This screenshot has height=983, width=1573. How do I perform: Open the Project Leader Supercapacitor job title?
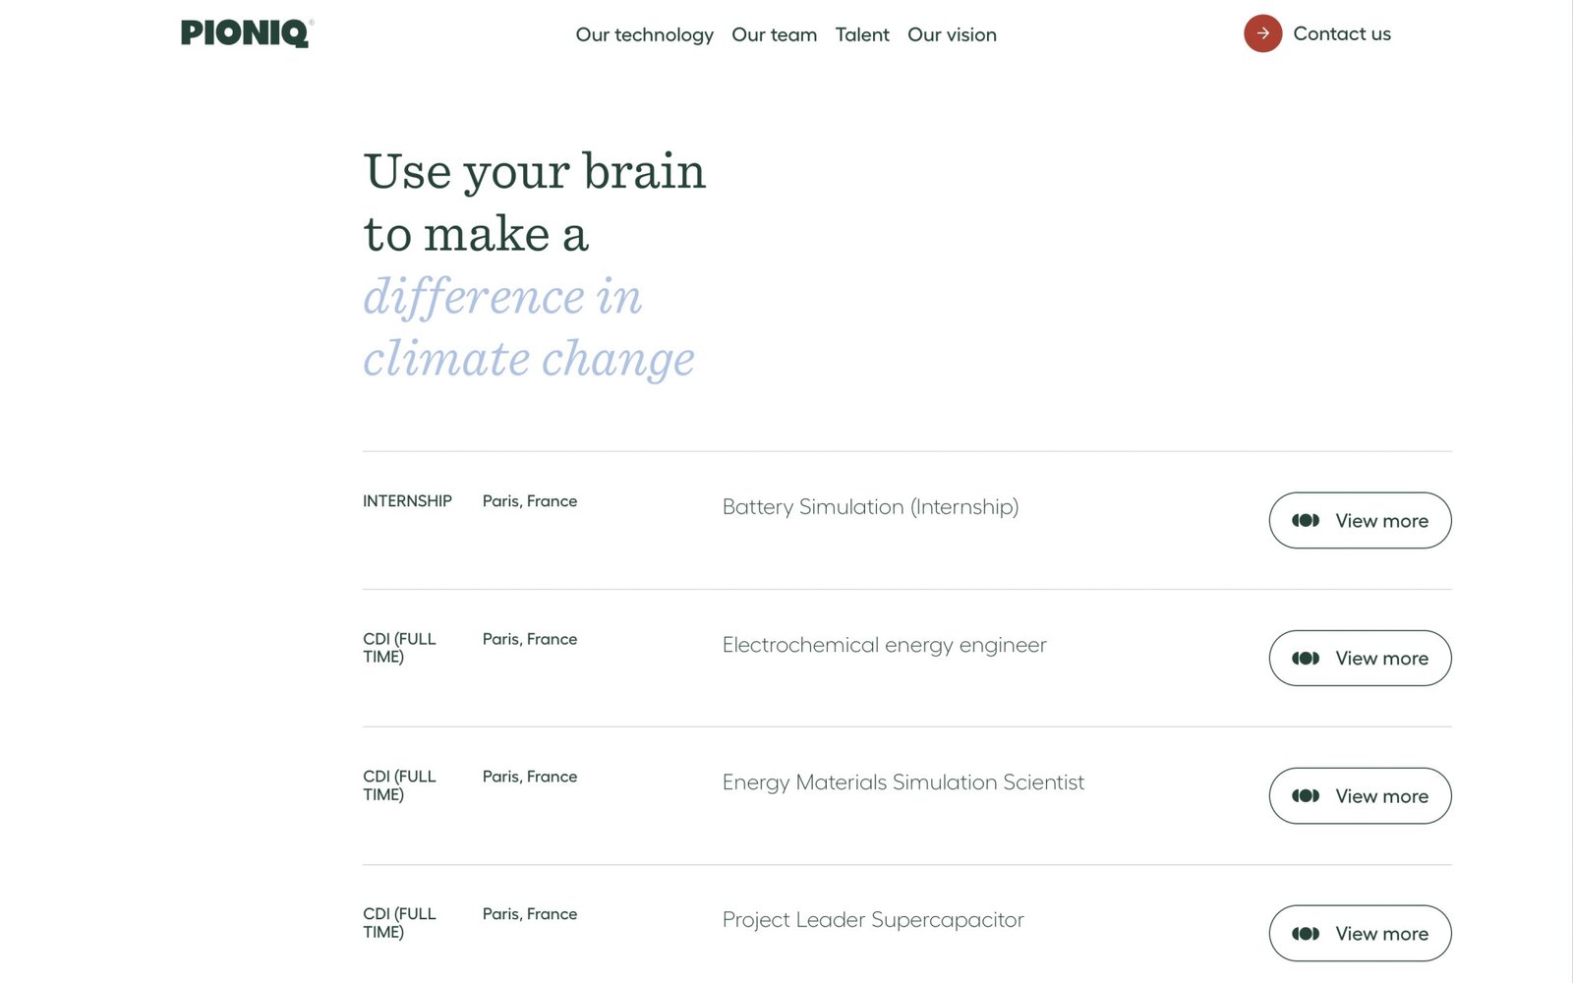873,920
